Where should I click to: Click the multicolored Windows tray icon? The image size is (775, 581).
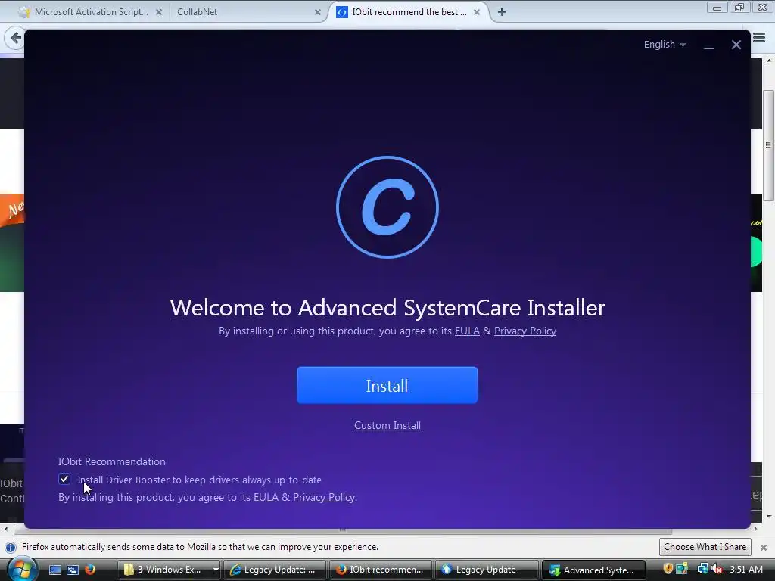tap(682, 569)
